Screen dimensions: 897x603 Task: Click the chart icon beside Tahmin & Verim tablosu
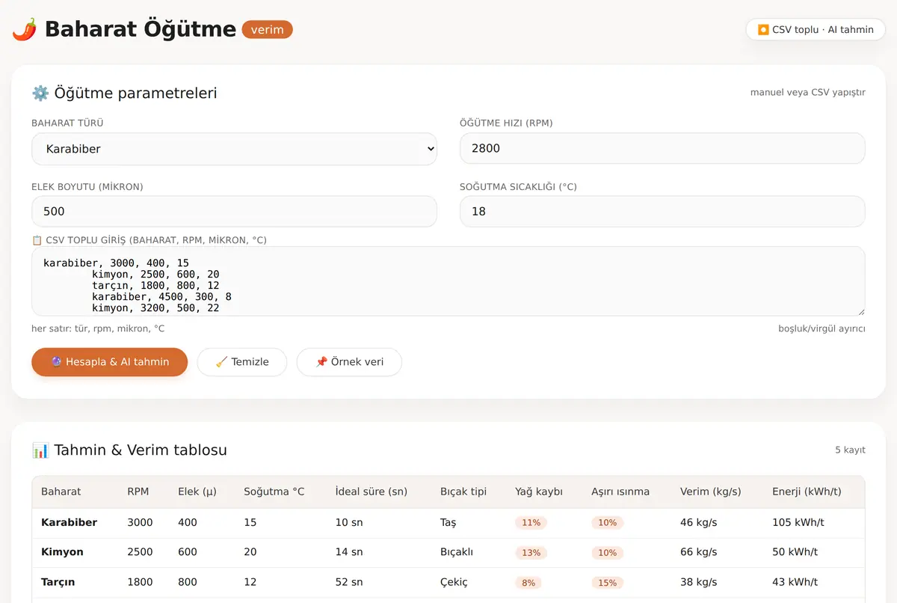tap(40, 450)
